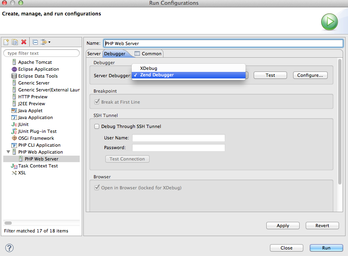Click the SSH Password field
The height and width of the screenshot is (256, 348).
tap(178, 148)
